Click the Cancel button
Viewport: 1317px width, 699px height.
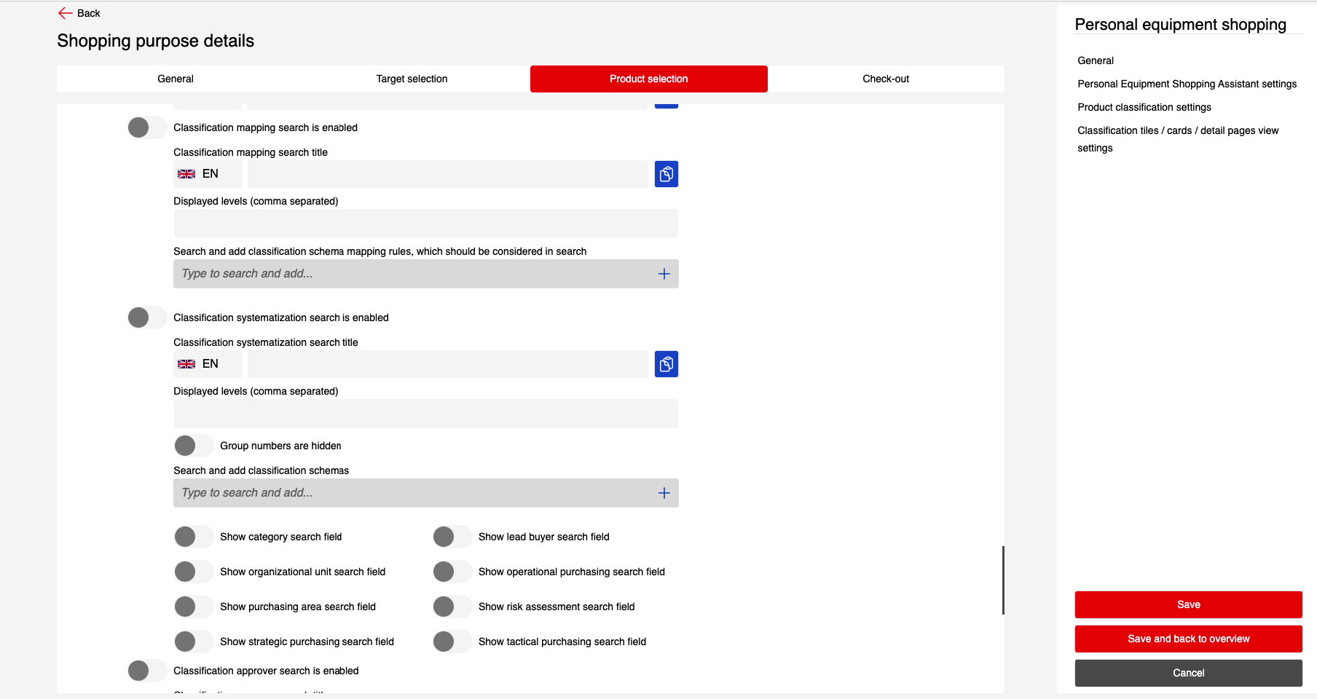pos(1188,673)
